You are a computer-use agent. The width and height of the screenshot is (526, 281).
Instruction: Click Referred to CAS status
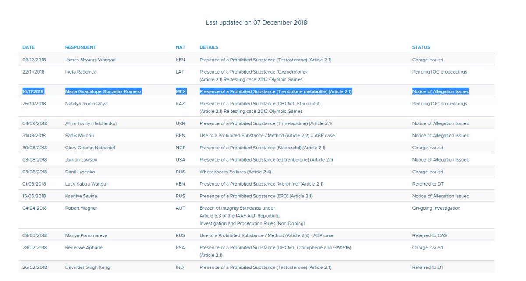430,235
